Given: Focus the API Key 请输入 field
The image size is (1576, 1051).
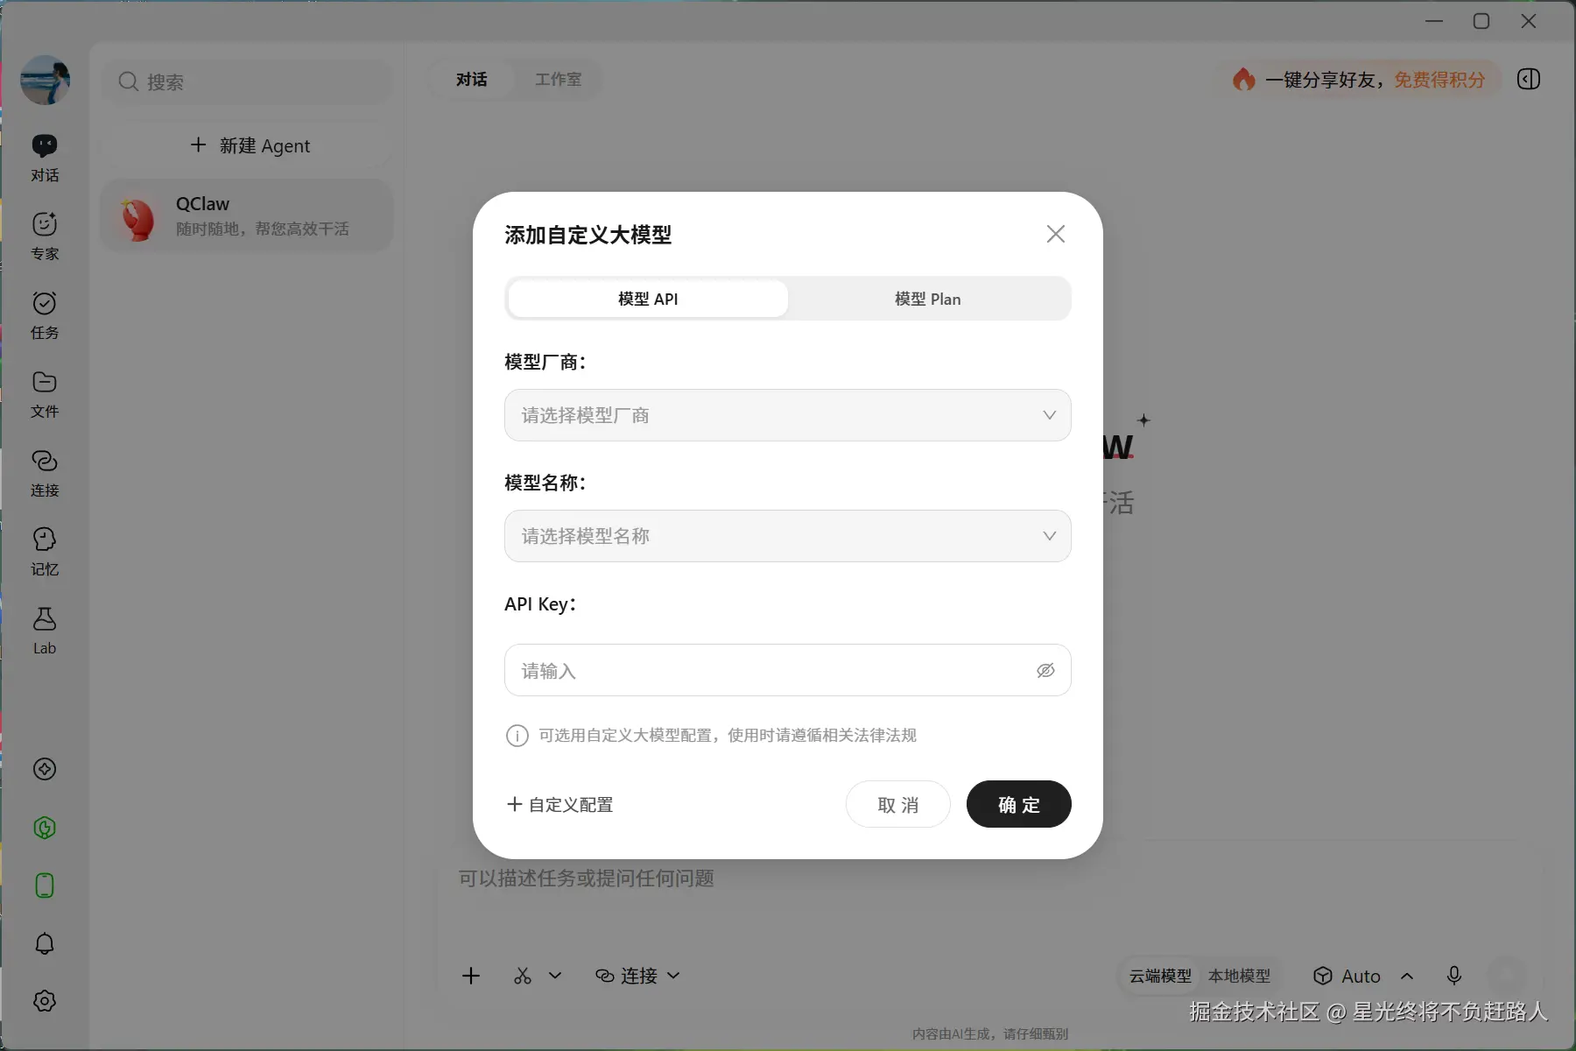Looking at the screenshot, I should coord(788,671).
